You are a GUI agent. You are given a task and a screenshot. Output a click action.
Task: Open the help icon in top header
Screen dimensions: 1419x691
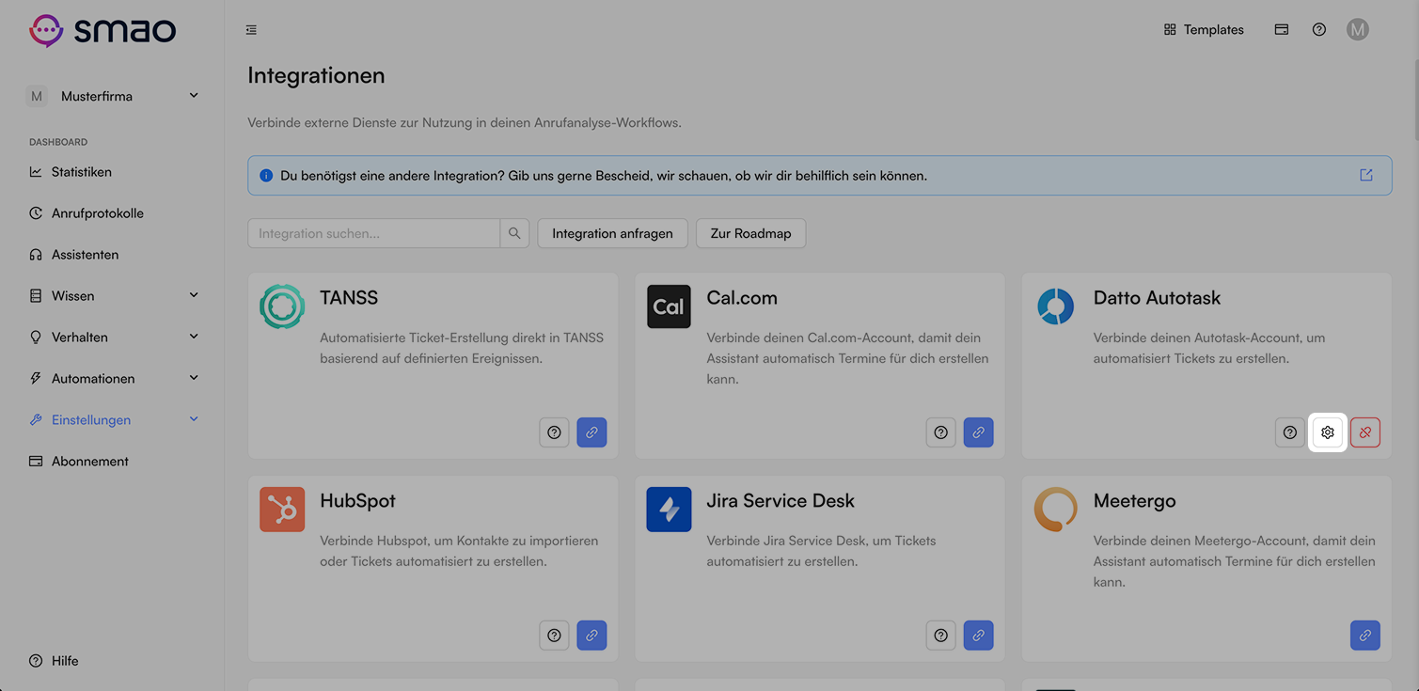pyautogui.click(x=1319, y=29)
